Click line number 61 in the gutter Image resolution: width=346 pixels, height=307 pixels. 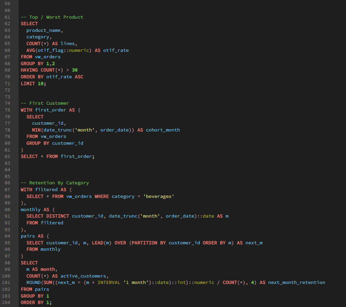pyautogui.click(x=7, y=17)
